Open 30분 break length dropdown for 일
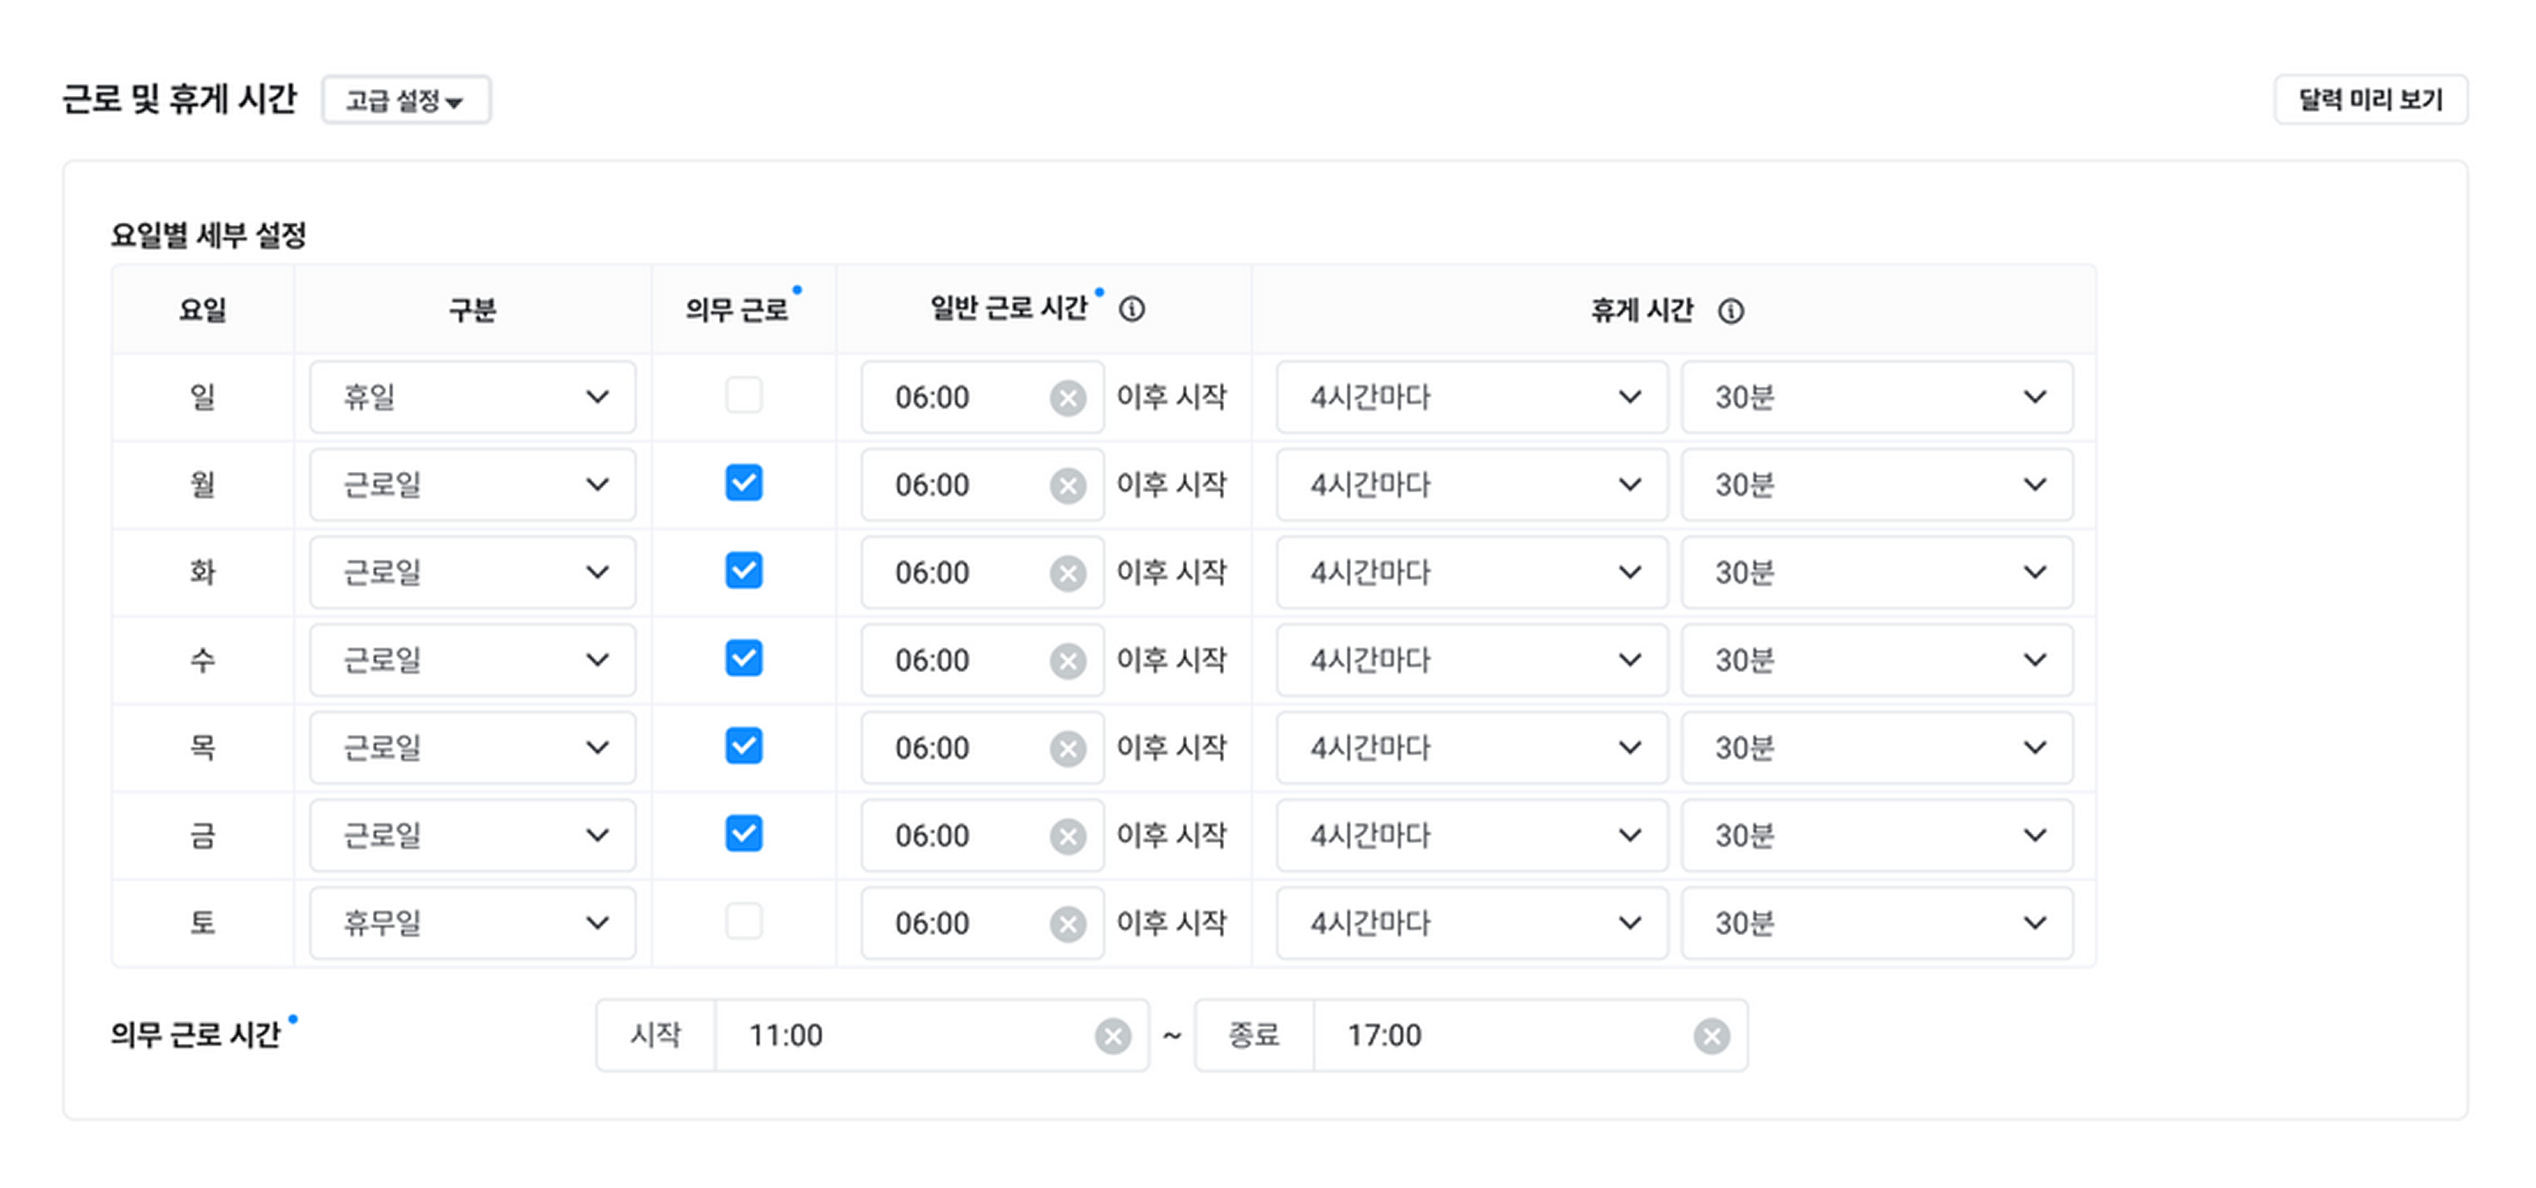Viewport: 2536px width, 1188px height. coord(1877,397)
